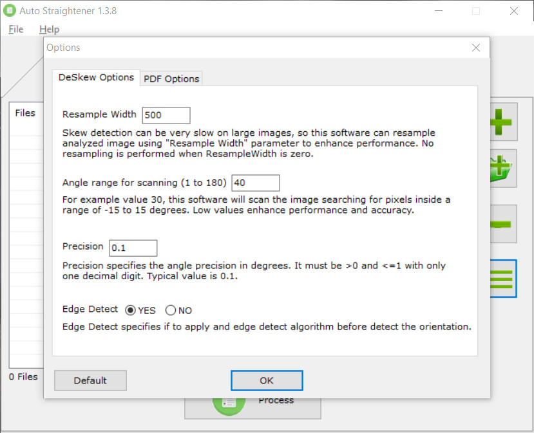The image size is (534, 433).
Task: Click the 'Edge Detect' label
Action: 90,309
